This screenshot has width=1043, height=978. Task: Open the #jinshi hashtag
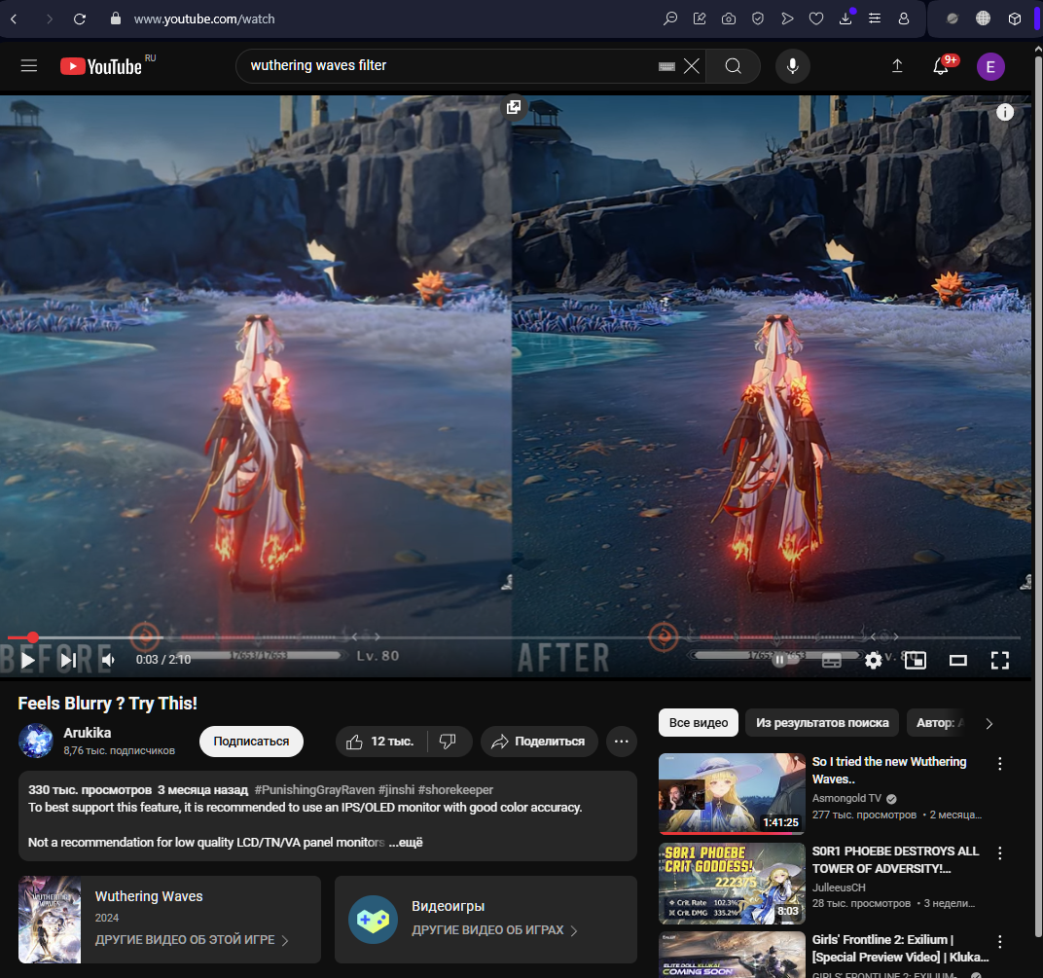(396, 790)
